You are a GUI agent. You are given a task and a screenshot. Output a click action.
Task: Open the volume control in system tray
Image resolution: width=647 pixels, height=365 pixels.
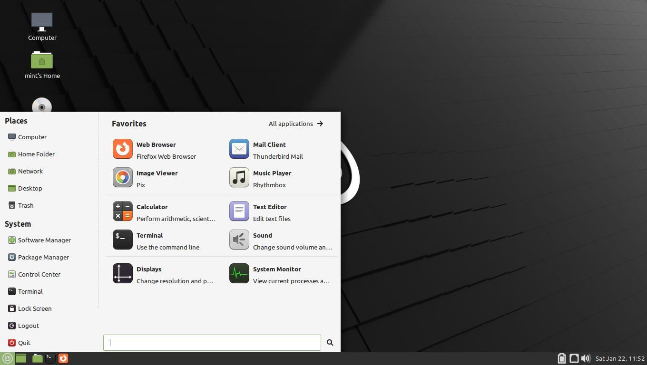pyautogui.click(x=586, y=358)
